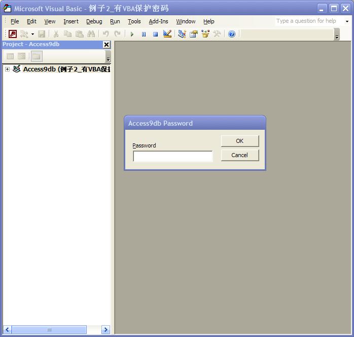Open the Window menu
354x337 pixels.
pos(186,21)
